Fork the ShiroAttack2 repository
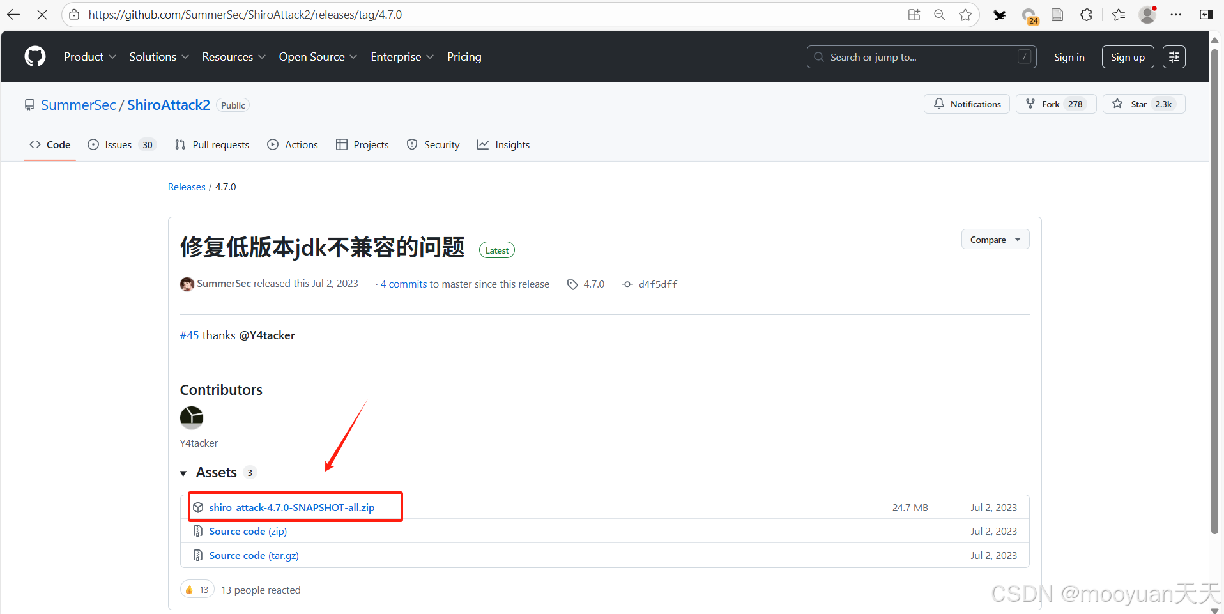The image size is (1224, 614). pos(1056,104)
